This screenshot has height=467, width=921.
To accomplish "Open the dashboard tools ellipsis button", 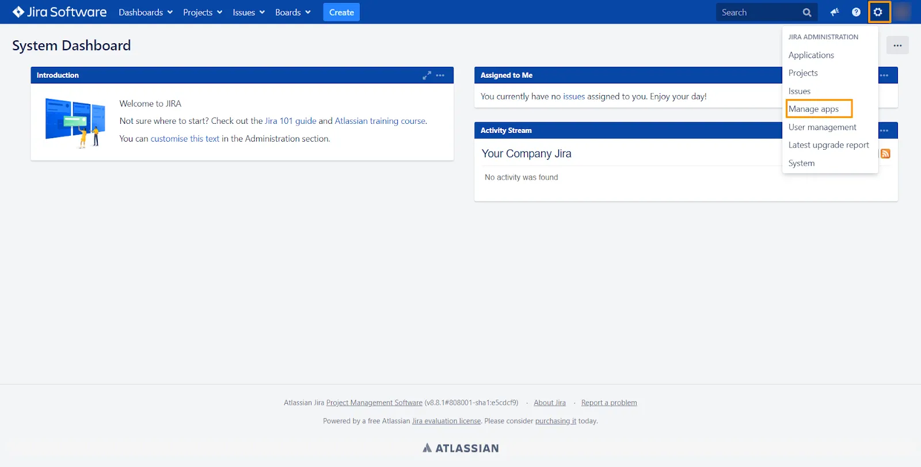I will point(897,45).
